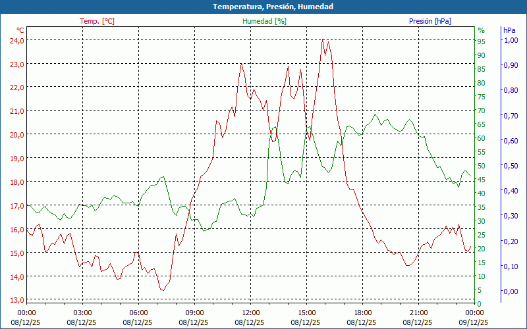
Task: Click the 50 tick on humidity axis
Action: coord(482,166)
